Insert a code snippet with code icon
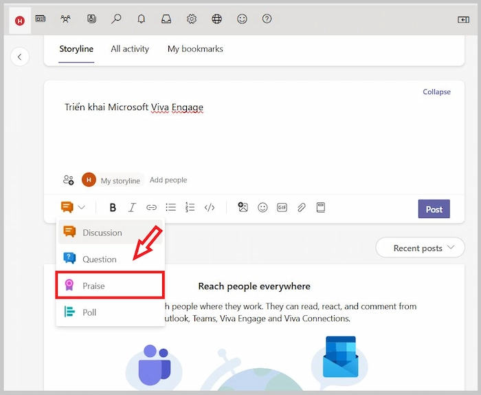Image resolution: width=481 pixels, height=395 pixels. coord(210,208)
